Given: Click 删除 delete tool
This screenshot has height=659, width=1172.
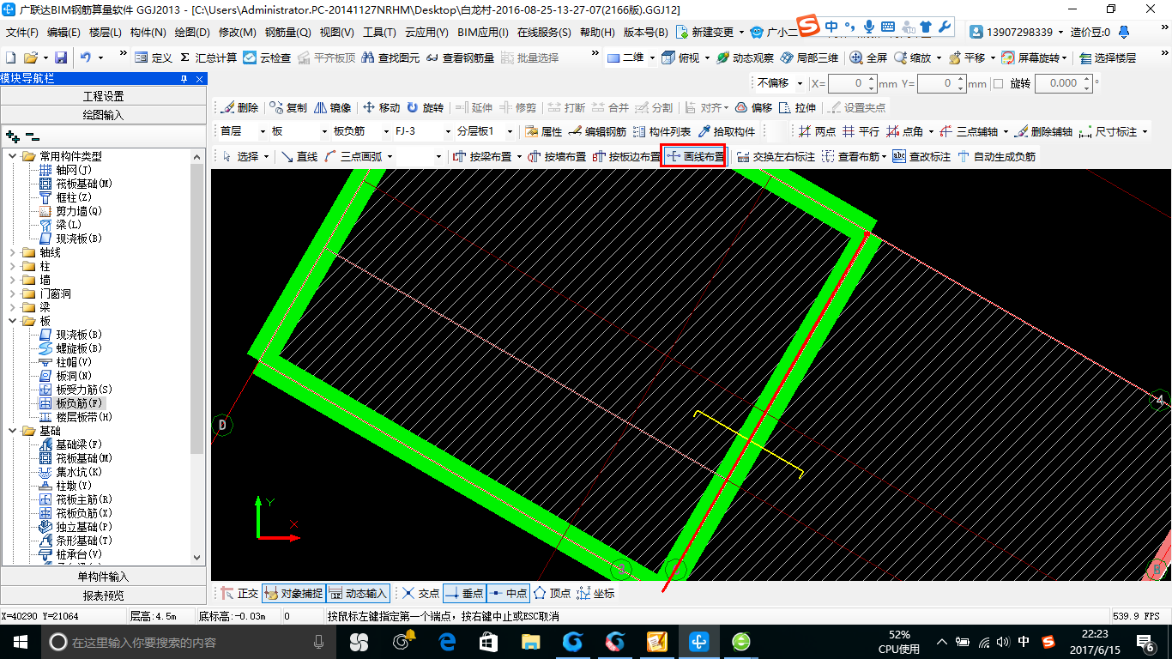Looking at the screenshot, I should click(239, 107).
